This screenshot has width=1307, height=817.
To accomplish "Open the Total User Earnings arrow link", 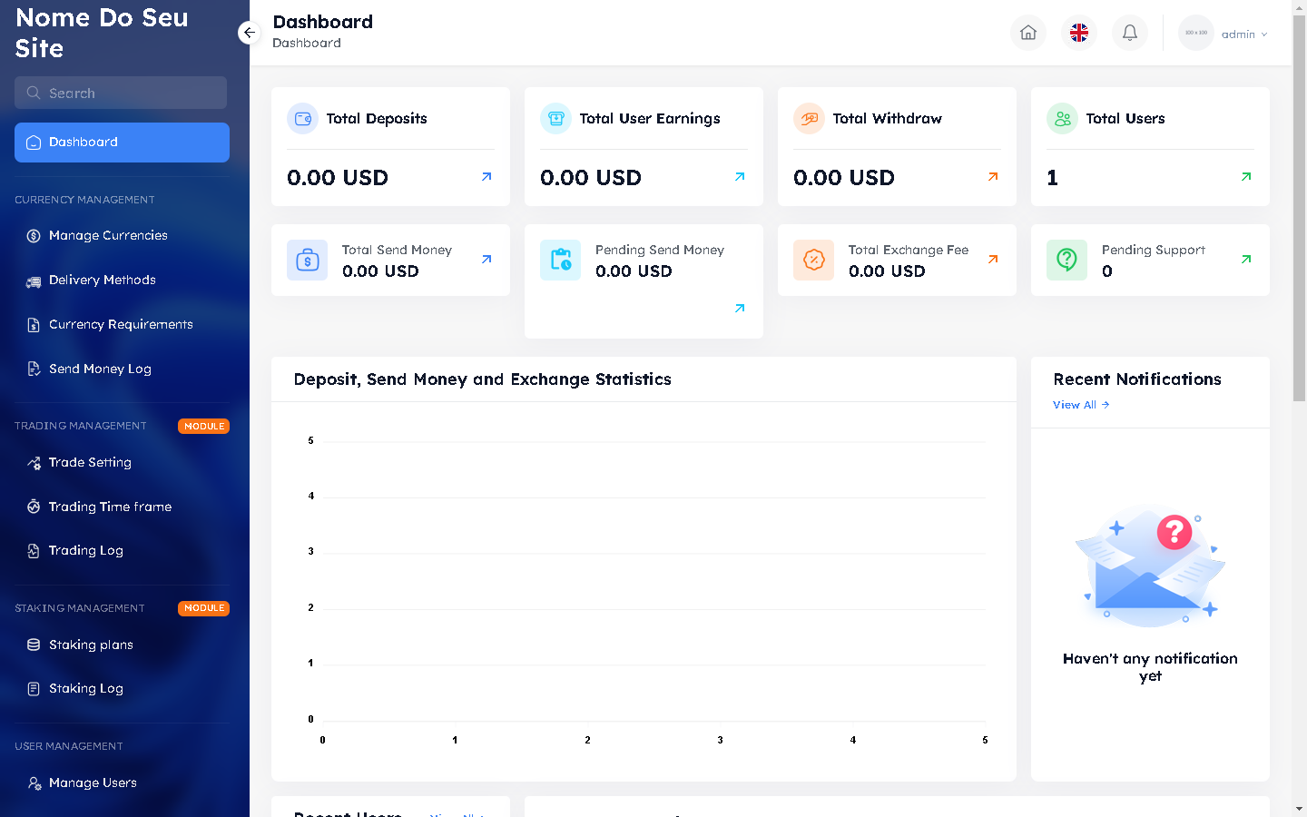I will (x=740, y=177).
